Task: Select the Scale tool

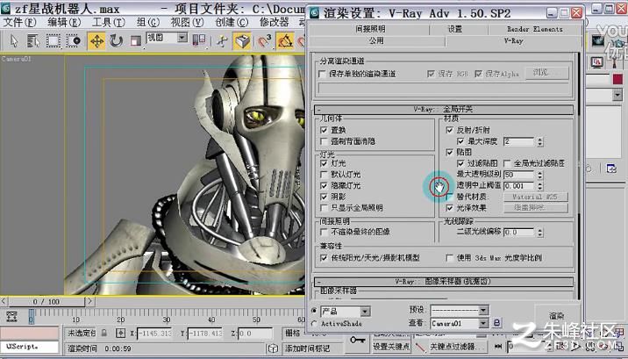Action: click(136, 41)
